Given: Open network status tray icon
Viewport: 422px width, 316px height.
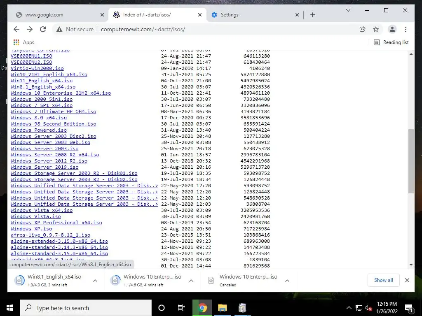Looking at the screenshot, I should [359, 308].
